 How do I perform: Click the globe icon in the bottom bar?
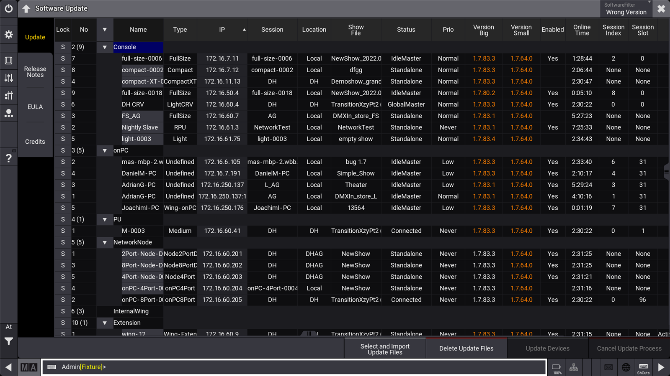626,367
